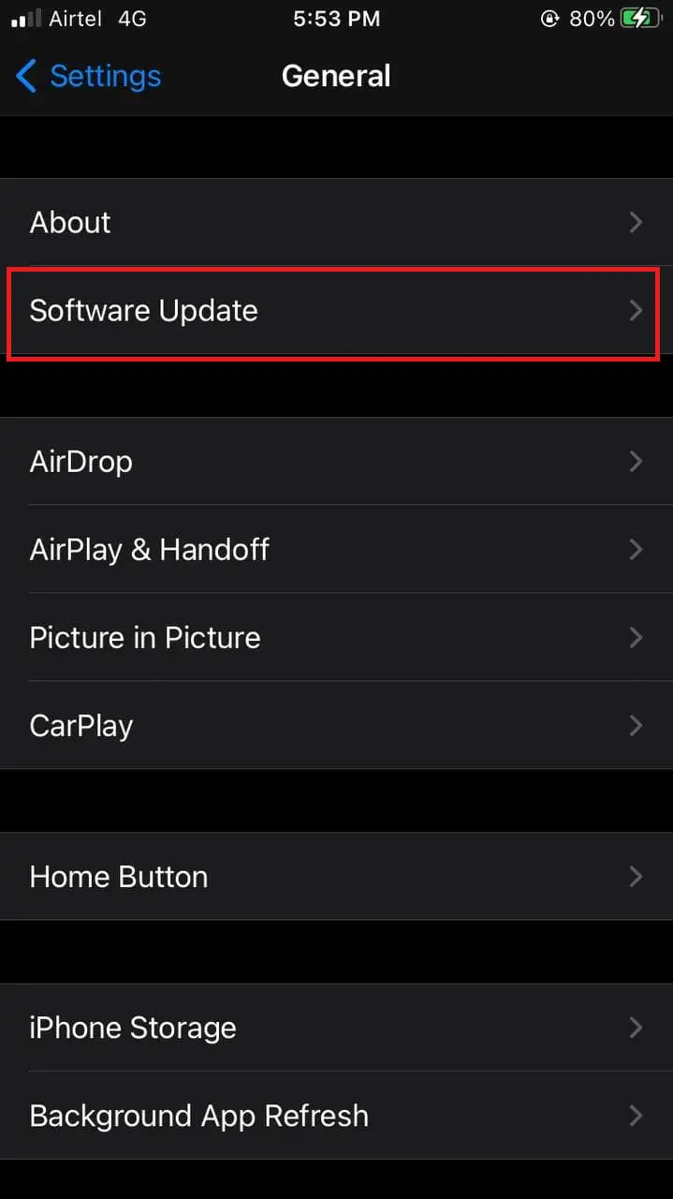Image resolution: width=673 pixels, height=1199 pixels.
Task: Tap the chevron next to Software Update
Action: (x=636, y=310)
